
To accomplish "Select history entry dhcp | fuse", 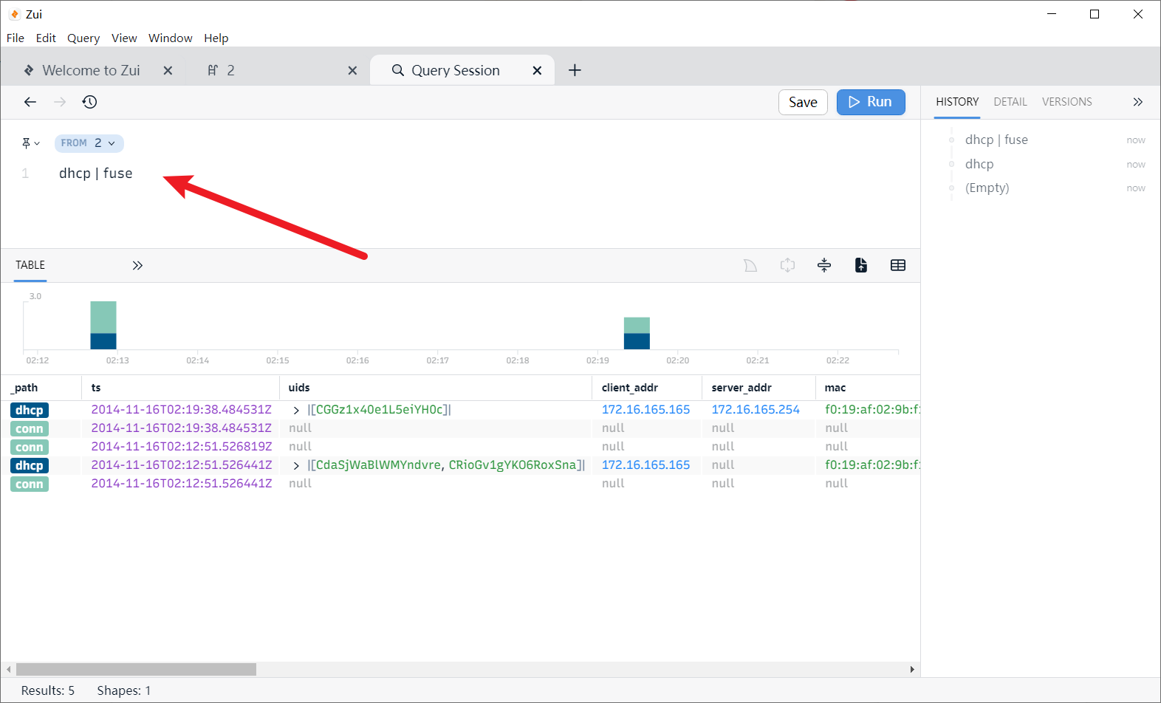I will 996,140.
